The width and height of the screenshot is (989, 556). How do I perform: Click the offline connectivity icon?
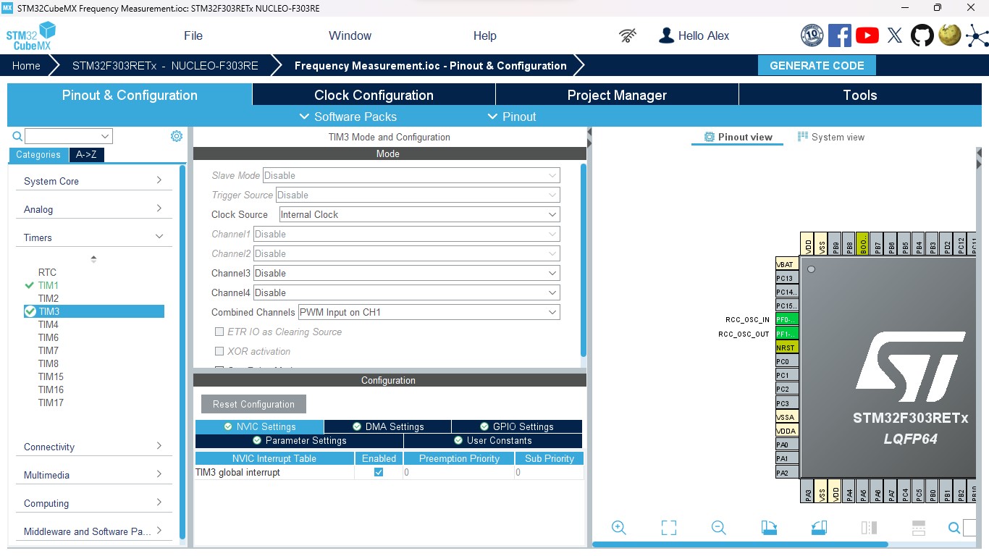pos(628,35)
